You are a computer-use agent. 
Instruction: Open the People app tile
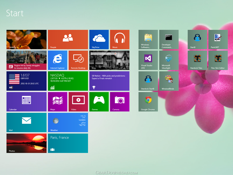pyautogui.click(x=68, y=39)
